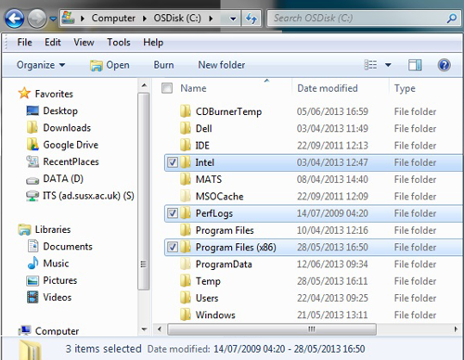Click the Burn toolbar button

(163, 65)
